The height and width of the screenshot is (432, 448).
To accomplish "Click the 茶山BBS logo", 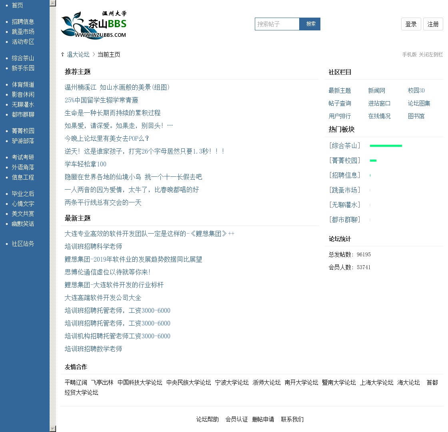I will pos(94,25).
